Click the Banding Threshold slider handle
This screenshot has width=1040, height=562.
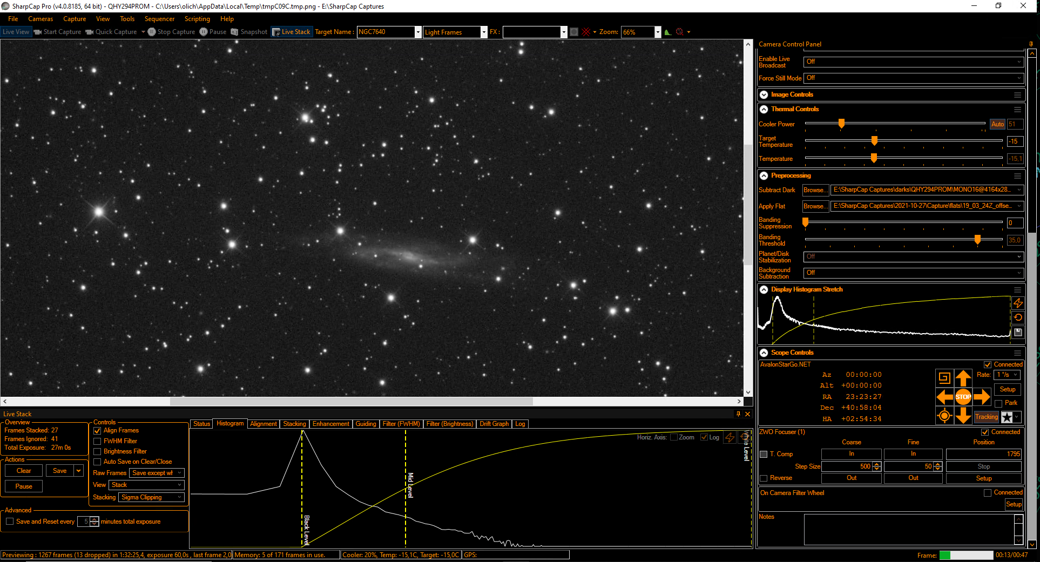tap(977, 240)
